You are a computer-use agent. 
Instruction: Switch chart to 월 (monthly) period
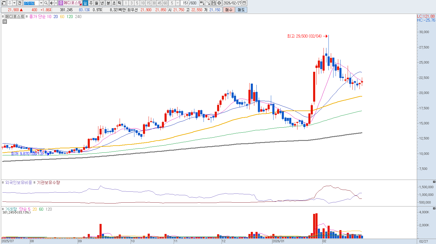pyautogui.click(x=96, y=3)
